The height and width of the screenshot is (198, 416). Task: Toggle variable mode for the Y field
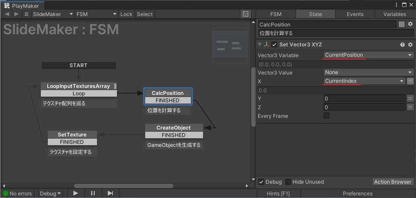pyautogui.click(x=410, y=99)
